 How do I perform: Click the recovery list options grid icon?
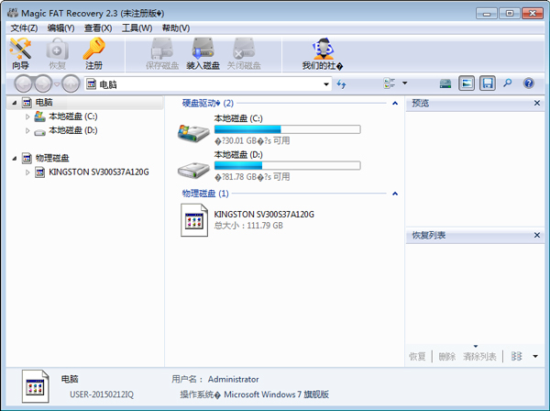pos(516,356)
